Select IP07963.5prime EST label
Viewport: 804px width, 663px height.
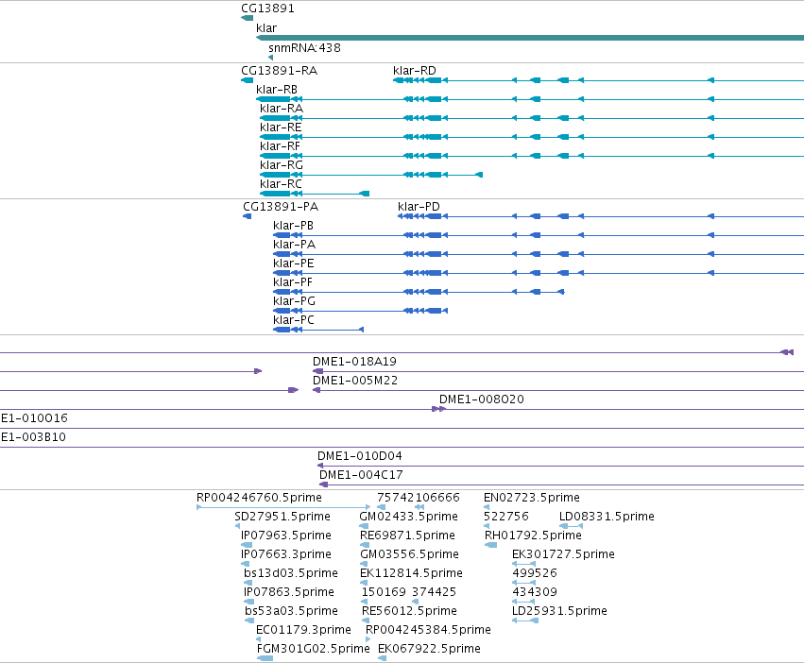tap(286, 535)
